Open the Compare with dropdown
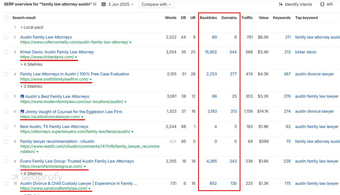 click(x=156, y=4)
